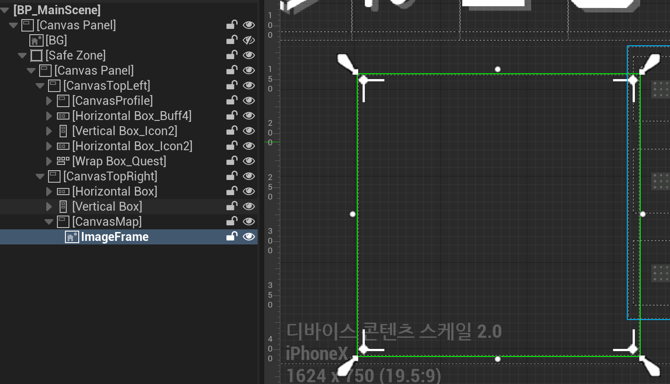670x384 pixels.
Task: Collapse the Safe Zone node
Action: click(x=22, y=56)
